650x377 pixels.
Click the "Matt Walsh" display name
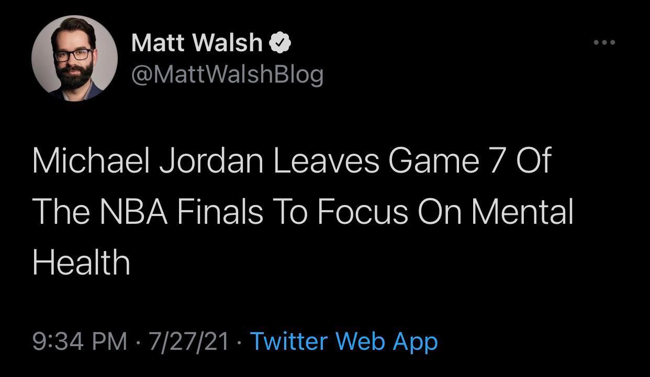point(197,42)
